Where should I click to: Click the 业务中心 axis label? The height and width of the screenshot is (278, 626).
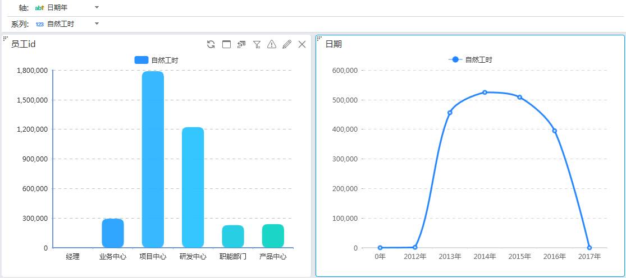113,257
